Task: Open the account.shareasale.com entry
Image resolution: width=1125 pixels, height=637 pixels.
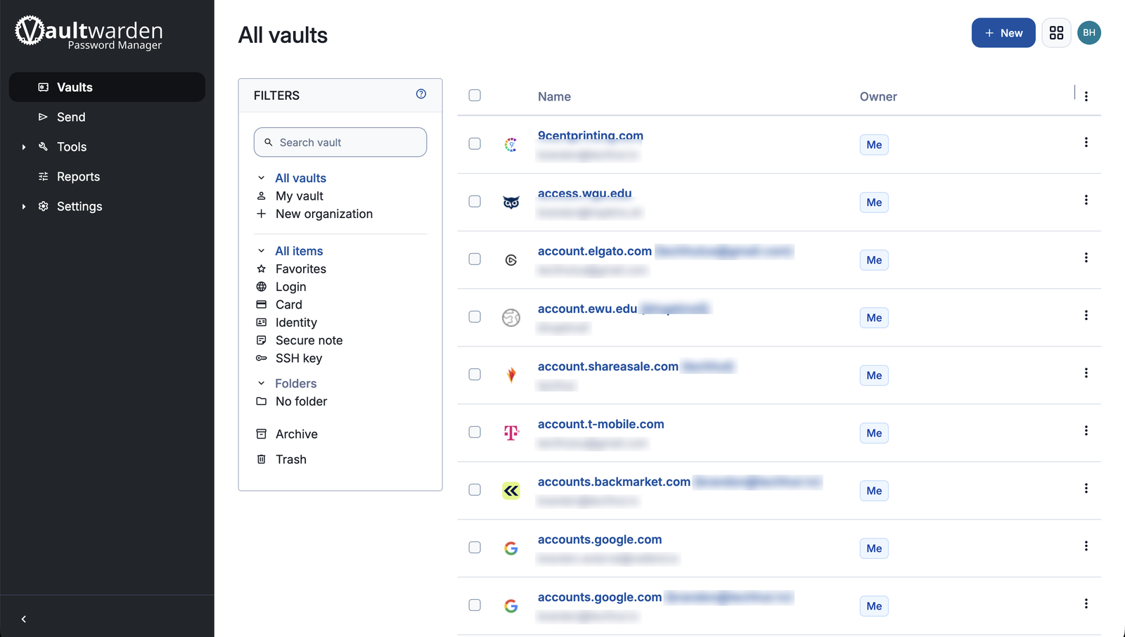Action: pos(608,366)
